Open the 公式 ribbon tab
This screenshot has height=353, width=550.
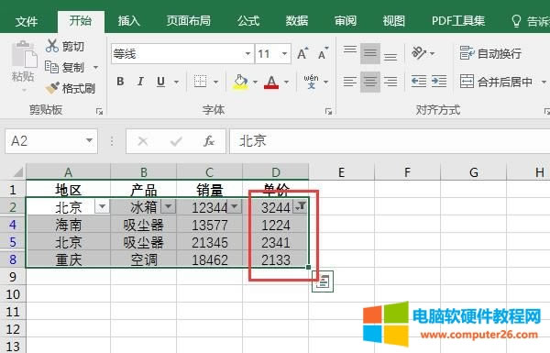[248, 21]
